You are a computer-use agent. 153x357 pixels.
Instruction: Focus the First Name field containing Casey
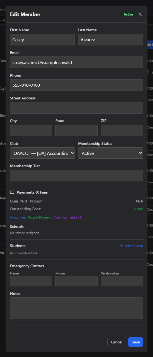click(x=42, y=40)
